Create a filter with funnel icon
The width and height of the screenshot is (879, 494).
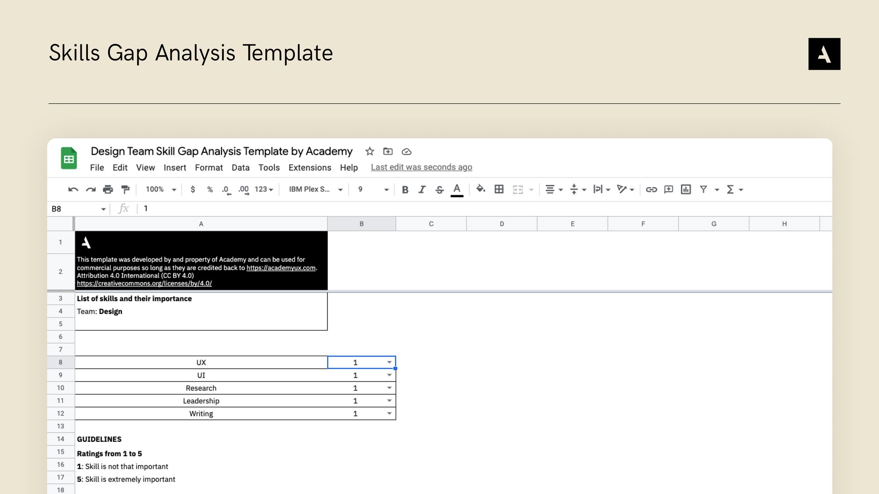pyautogui.click(x=703, y=189)
